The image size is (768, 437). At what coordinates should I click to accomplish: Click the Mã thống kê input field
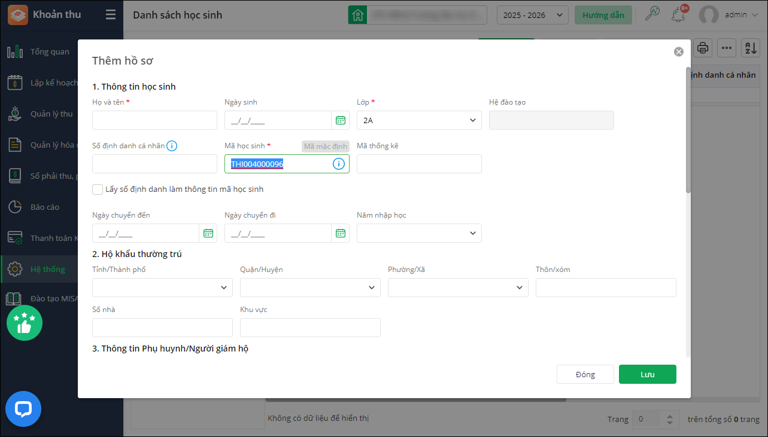pyautogui.click(x=419, y=164)
